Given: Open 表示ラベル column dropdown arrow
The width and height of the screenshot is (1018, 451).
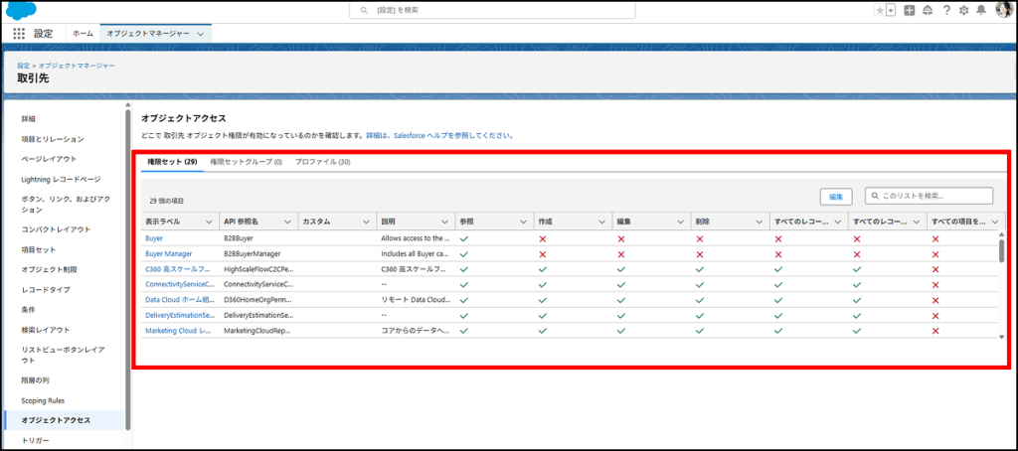Looking at the screenshot, I should 209,222.
